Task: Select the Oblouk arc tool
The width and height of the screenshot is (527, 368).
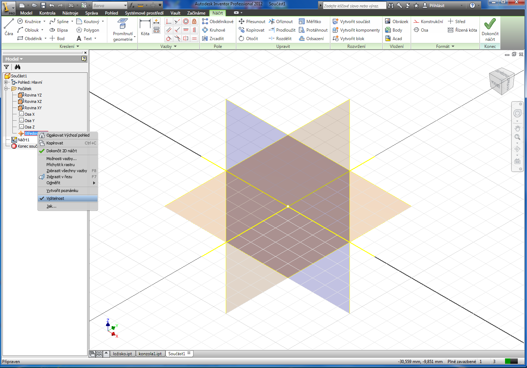Action: pyautogui.click(x=28, y=30)
